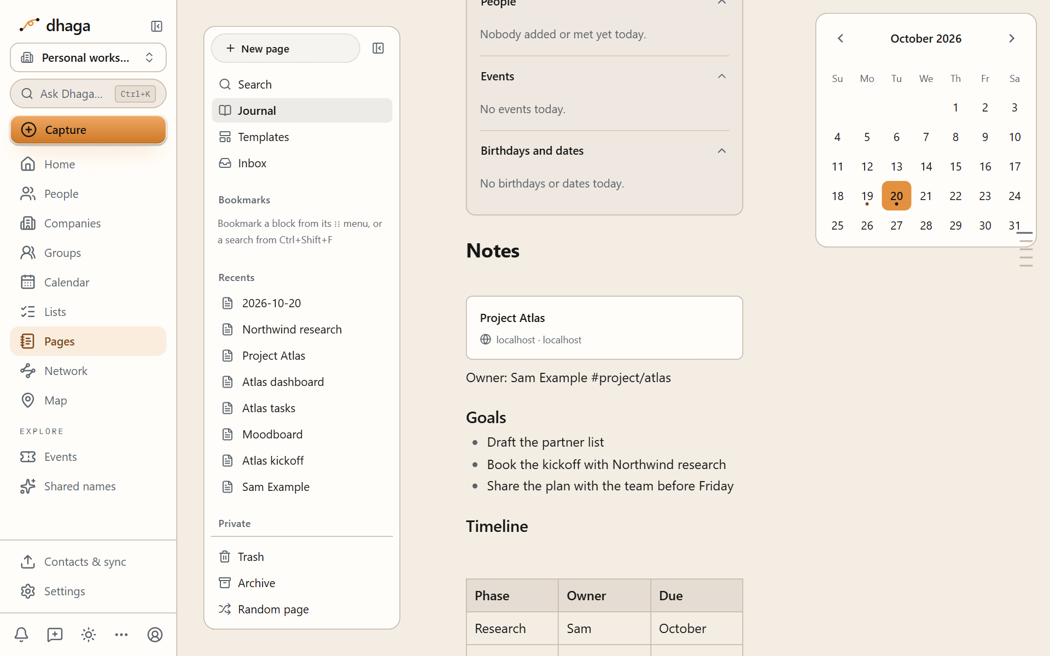
Task: Open the Network section
Action: 88,371
